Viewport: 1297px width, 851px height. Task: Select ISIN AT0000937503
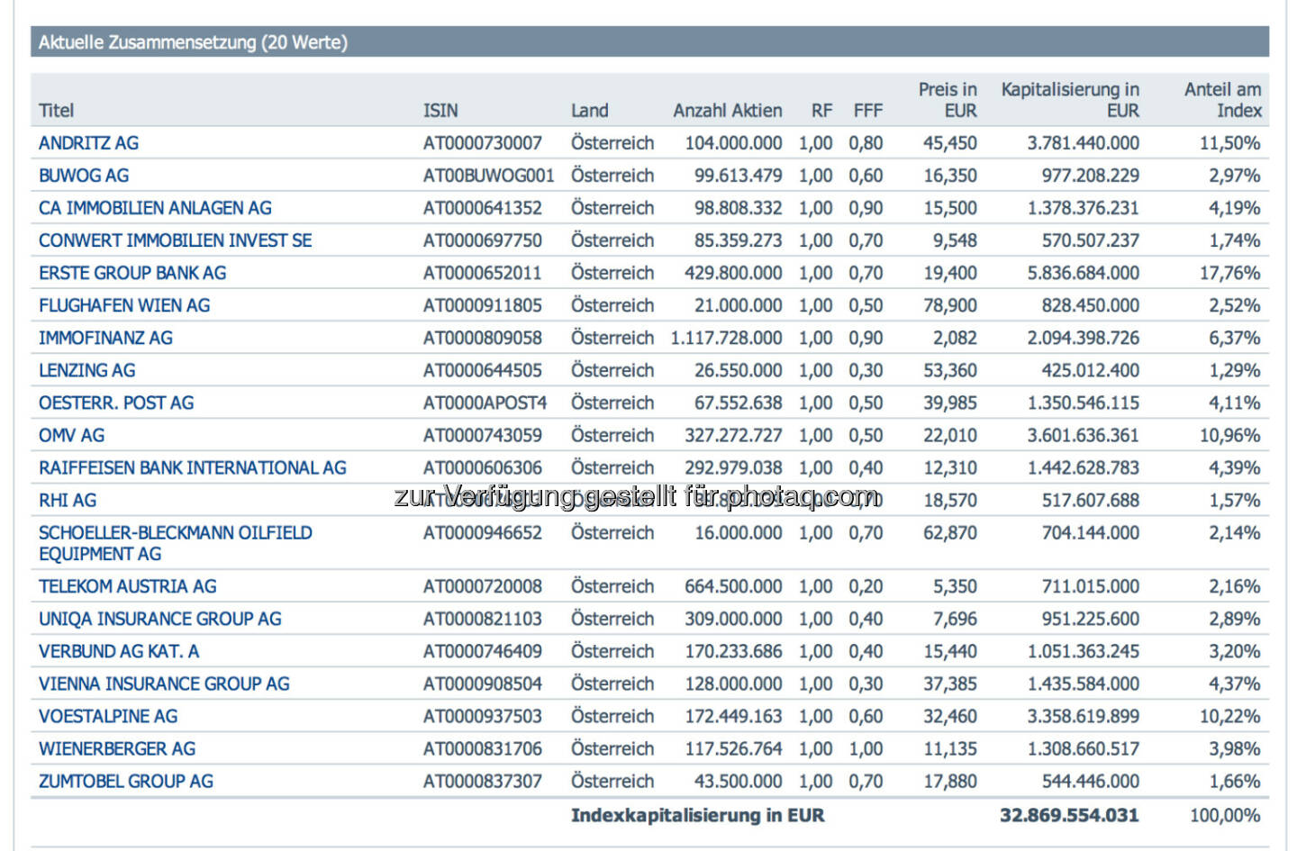tap(483, 716)
